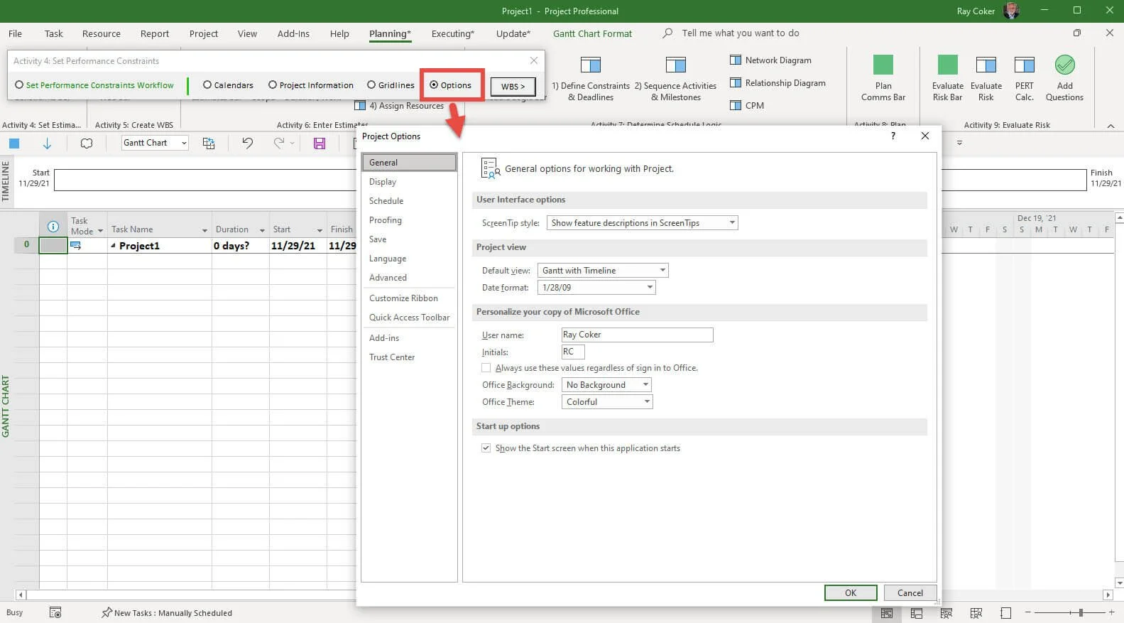Open the Network Diagram view
1124x623 pixels.
(770, 60)
